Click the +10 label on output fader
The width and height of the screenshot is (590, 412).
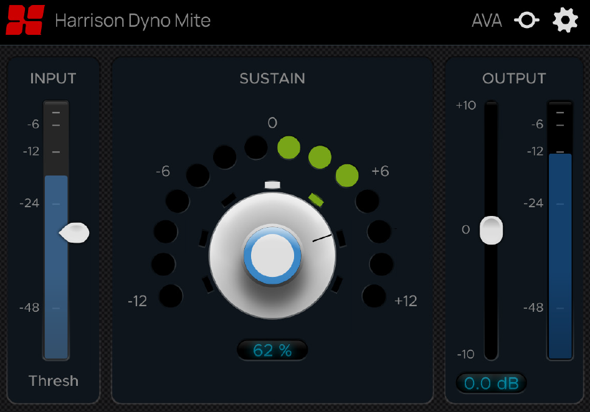coord(466,105)
